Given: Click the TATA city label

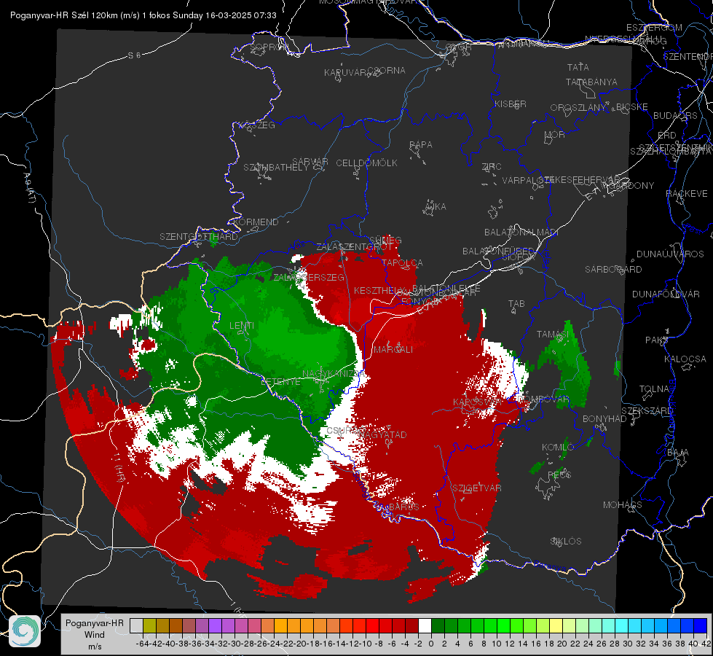Looking at the screenshot, I should pyautogui.click(x=578, y=67).
